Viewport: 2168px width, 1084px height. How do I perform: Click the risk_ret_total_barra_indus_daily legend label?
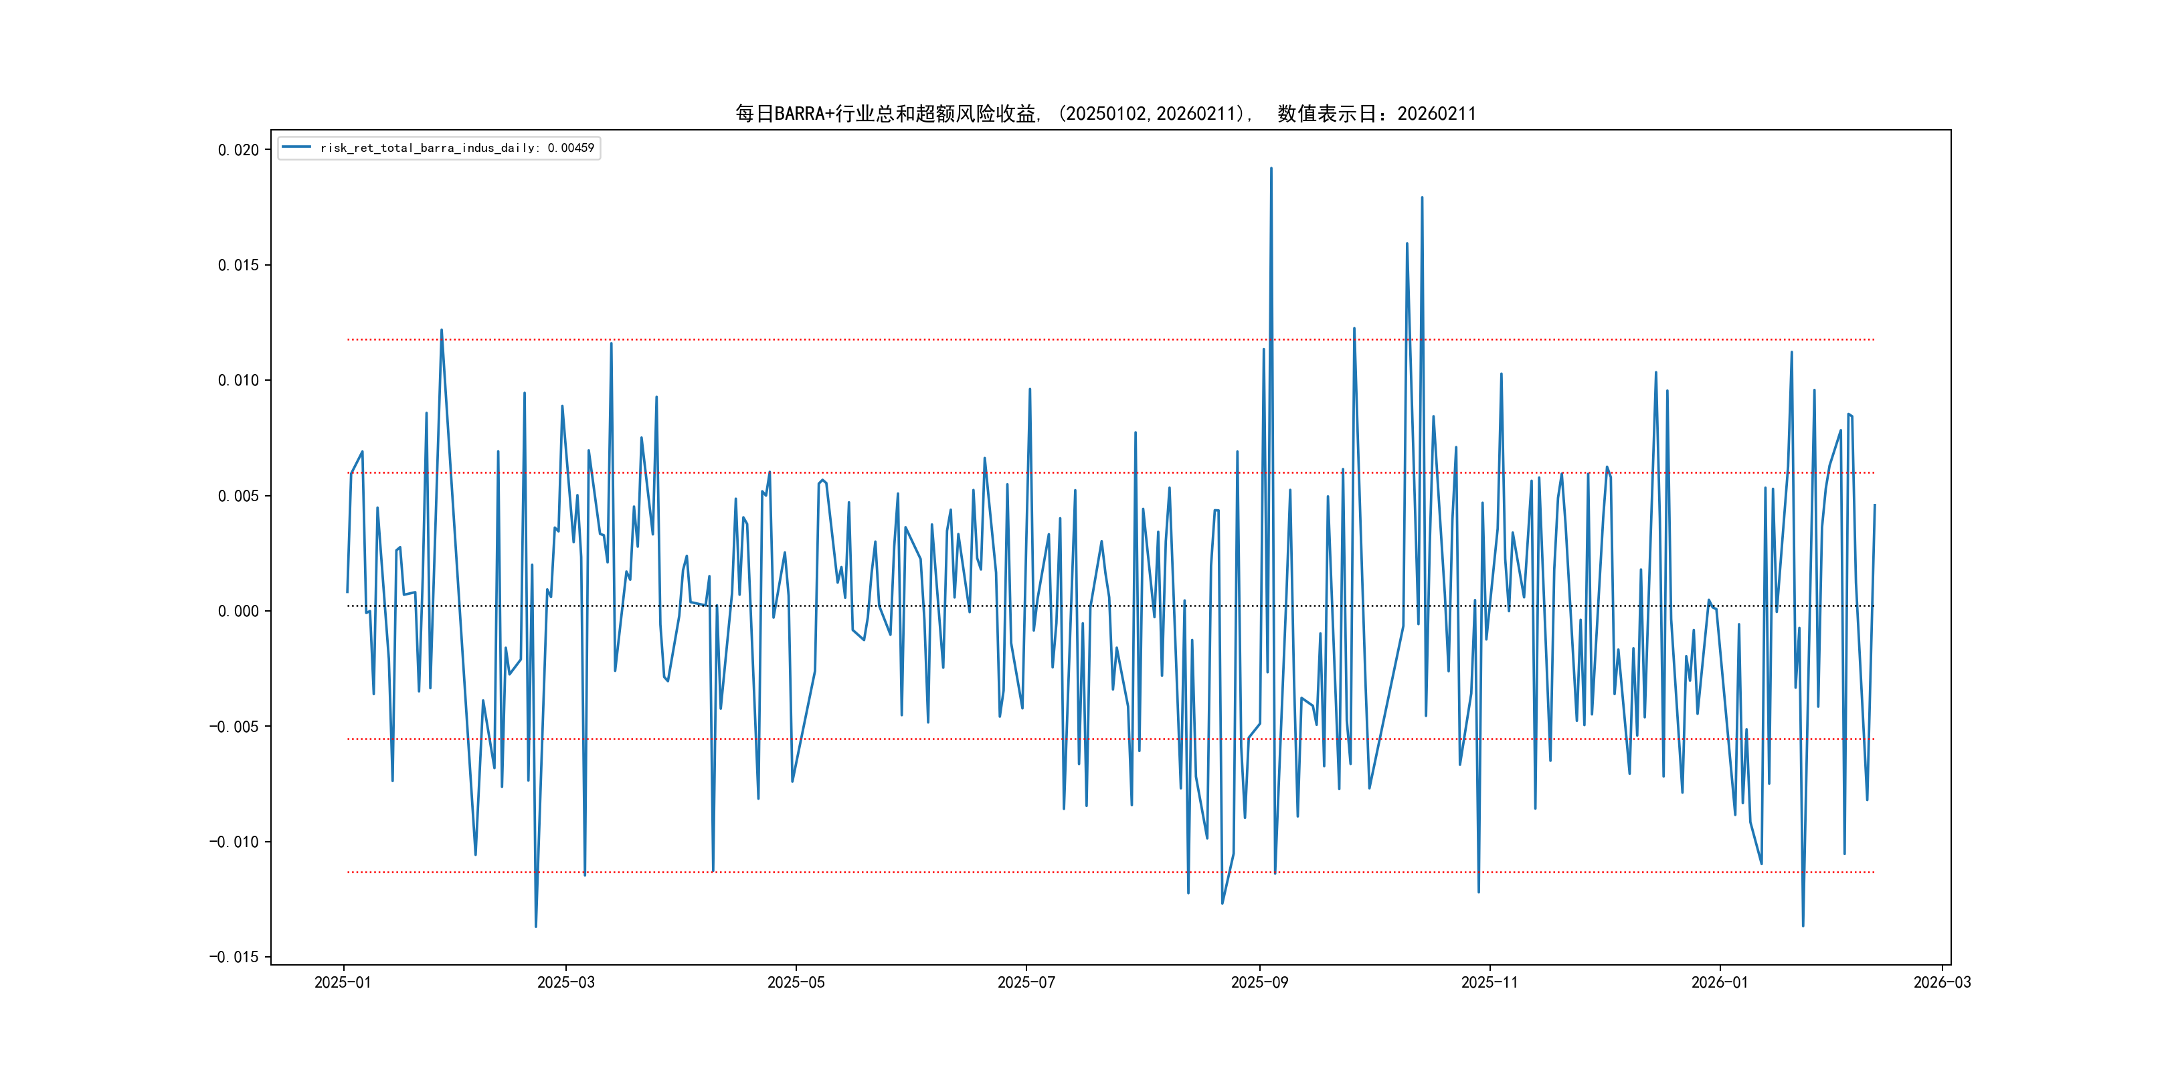tap(457, 148)
